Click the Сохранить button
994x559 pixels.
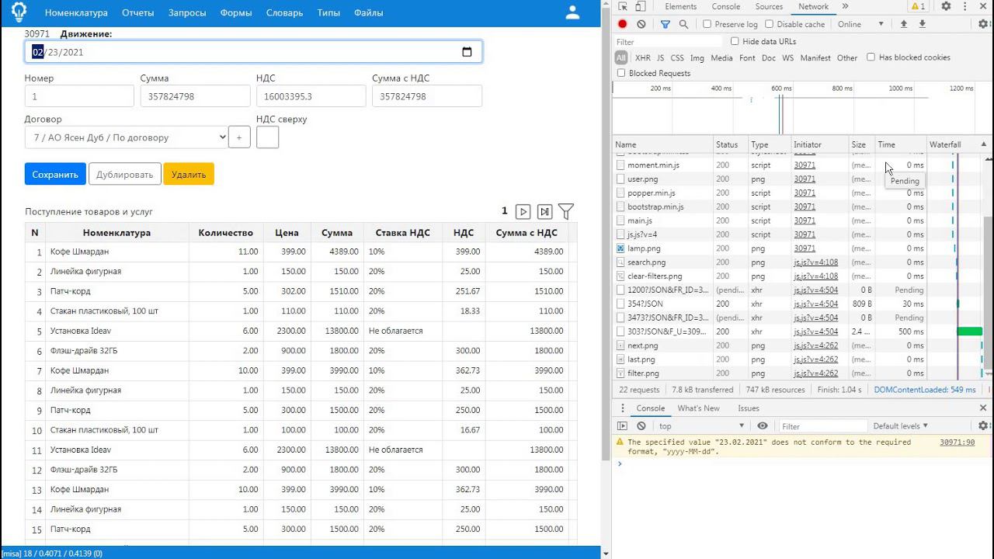(55, 174)
